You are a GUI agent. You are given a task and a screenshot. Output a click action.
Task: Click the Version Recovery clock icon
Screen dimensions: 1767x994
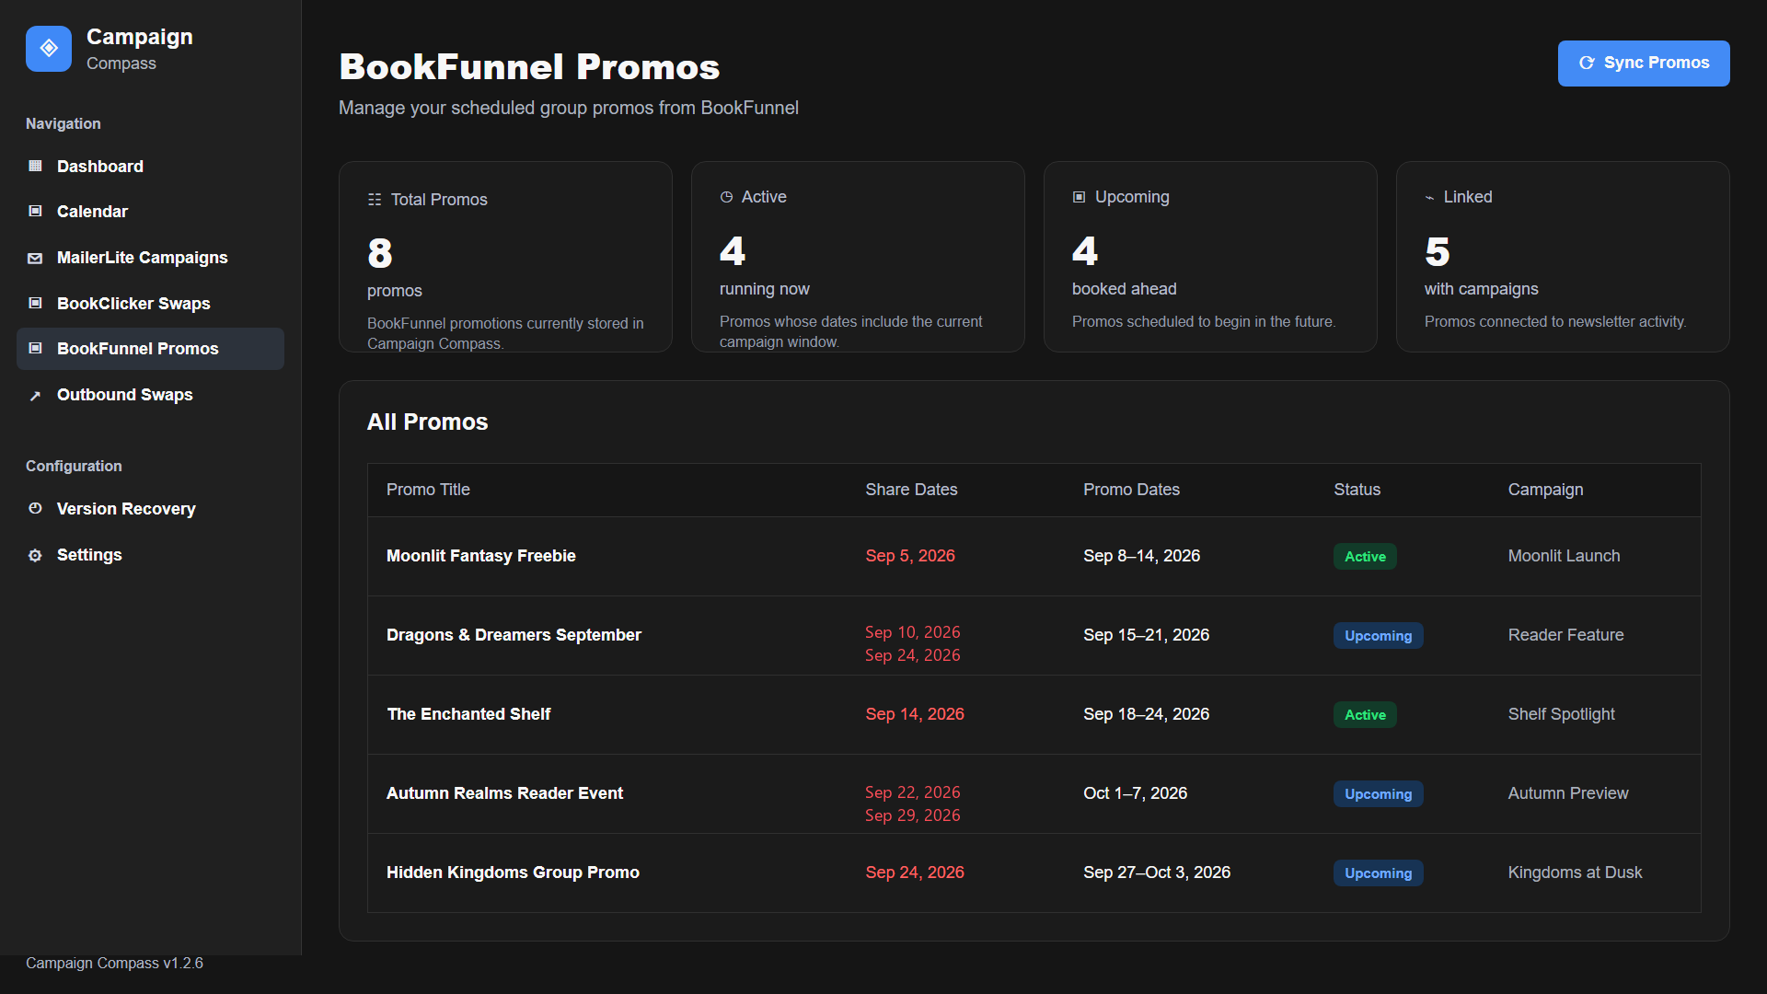(35, 508)
